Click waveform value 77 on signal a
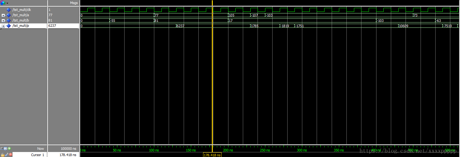460x157 pixels. (x=157, y=15)
